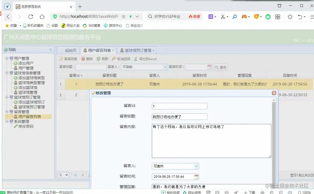Screen dimensions: 314x194
Task: Open the 留言人 dropdown in the dialog showing 双鱼林
Action: coord(196,166)
